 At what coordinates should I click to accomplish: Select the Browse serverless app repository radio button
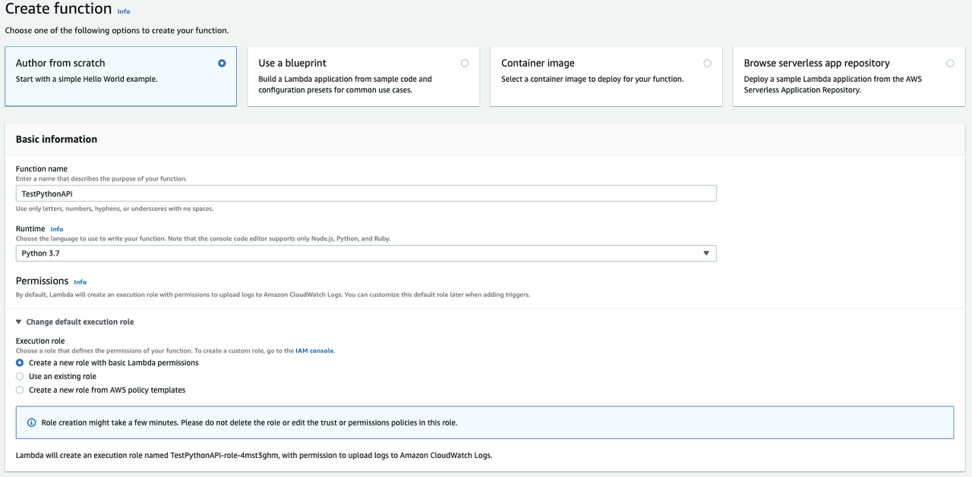click(x=950, y=63)
